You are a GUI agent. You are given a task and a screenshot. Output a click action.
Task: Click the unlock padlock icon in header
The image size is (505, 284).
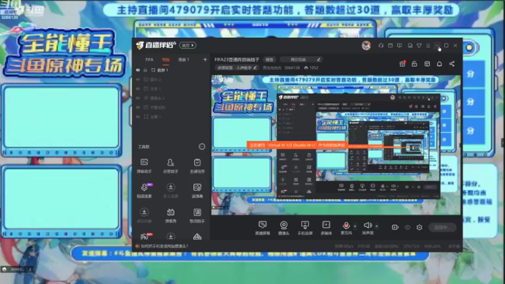(415, 64)
